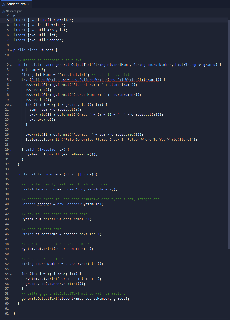Click the Java icon in the breadcrumb bar

3,11
